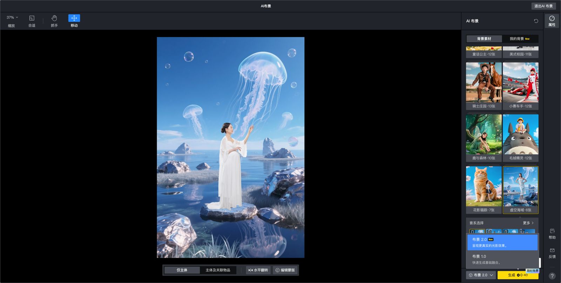Expand 更多 in 套系选择 section
Image resolution: width=561 pixels, height=283 pixels.
tap(528, 223)
